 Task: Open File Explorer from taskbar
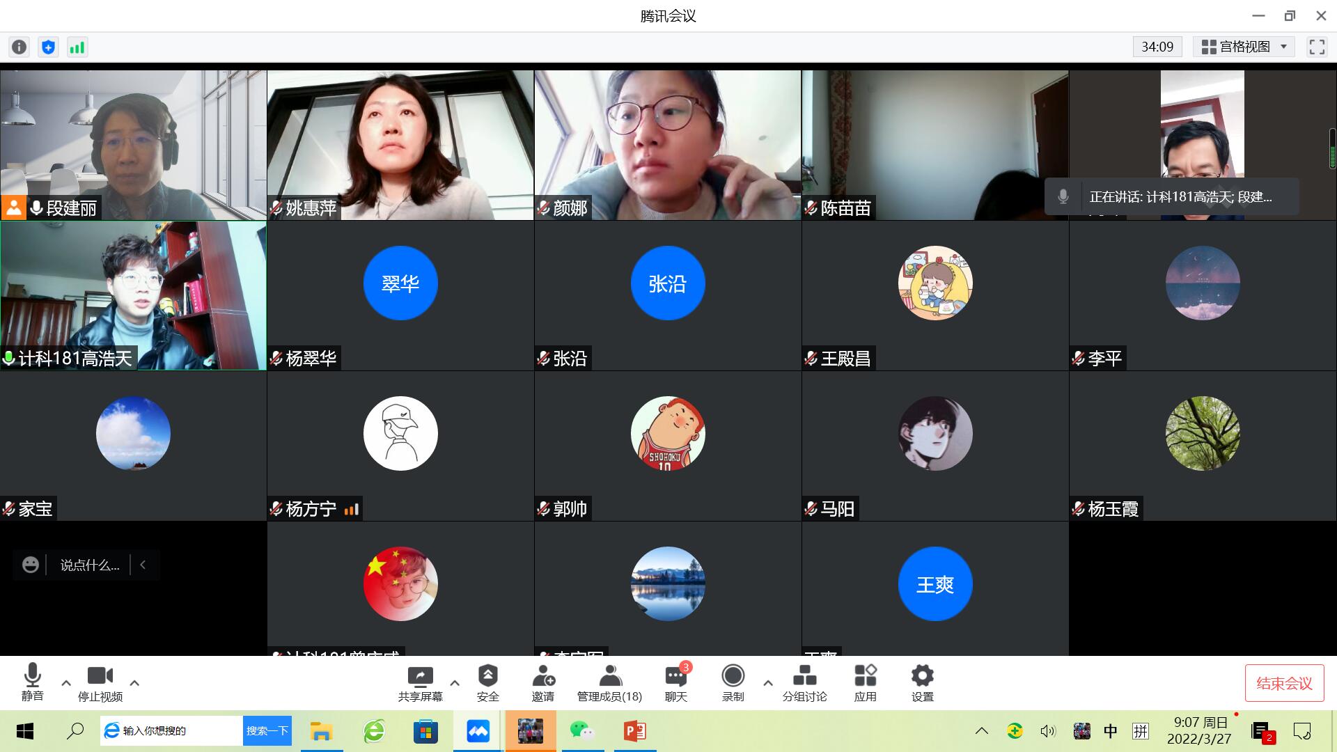(x=321, y=731)
